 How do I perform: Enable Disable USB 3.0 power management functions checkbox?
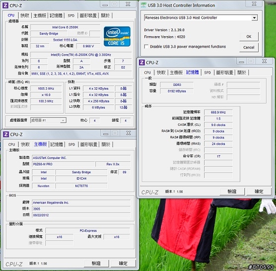[x=146, y=47]
